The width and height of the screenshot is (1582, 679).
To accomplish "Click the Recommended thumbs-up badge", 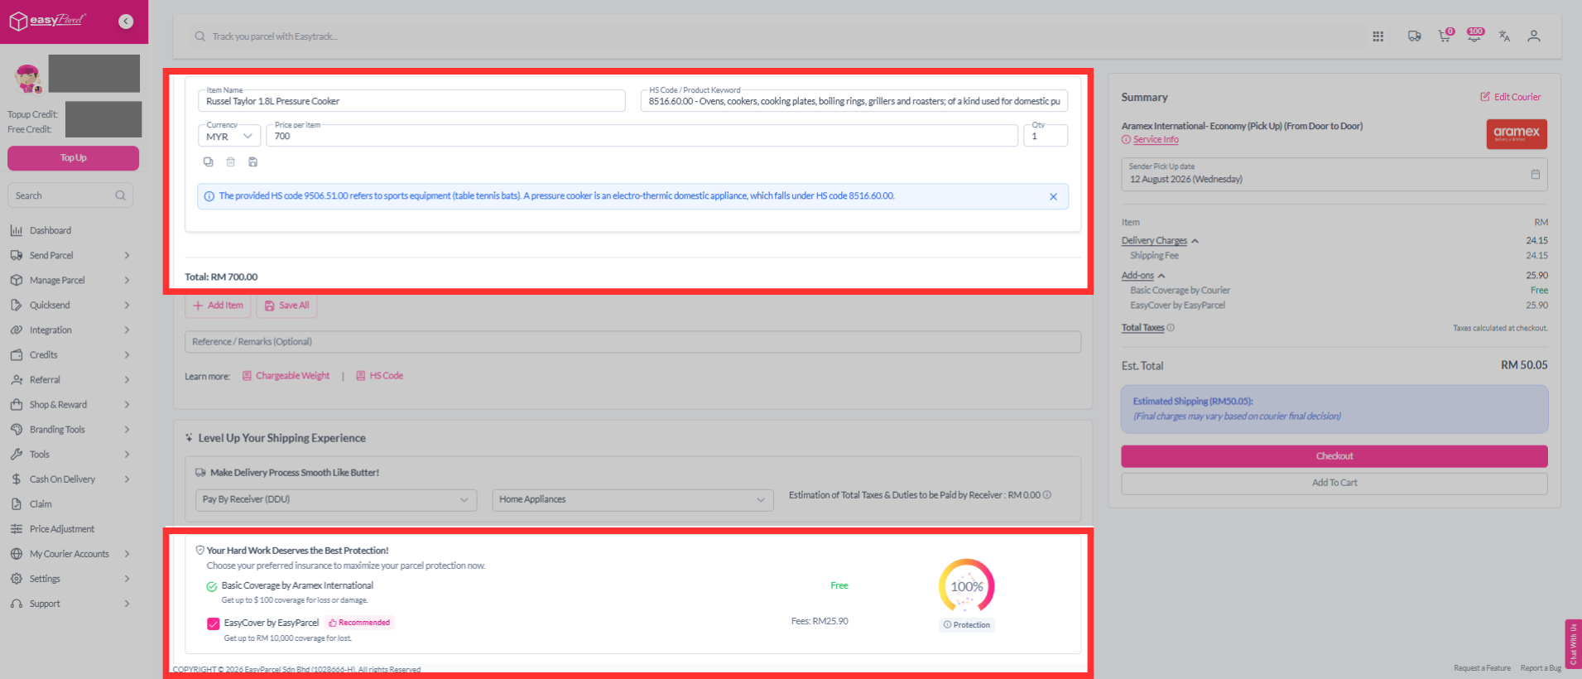I will (359, 623).
